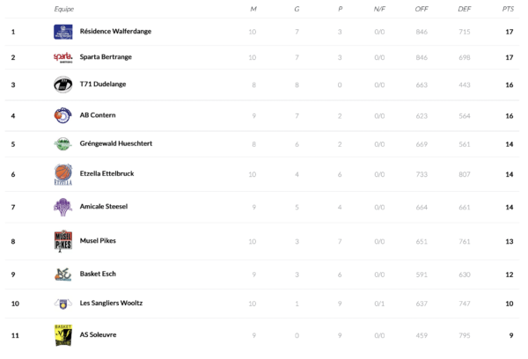
Task: Click the Equipe column header
Action: (x=63, y=9)
